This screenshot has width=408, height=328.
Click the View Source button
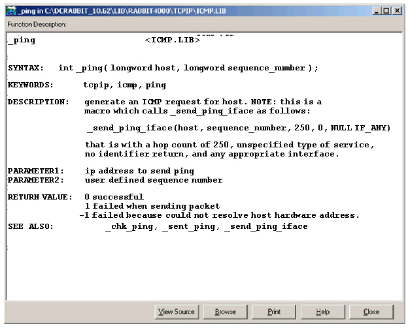click(x=177, y=312)
